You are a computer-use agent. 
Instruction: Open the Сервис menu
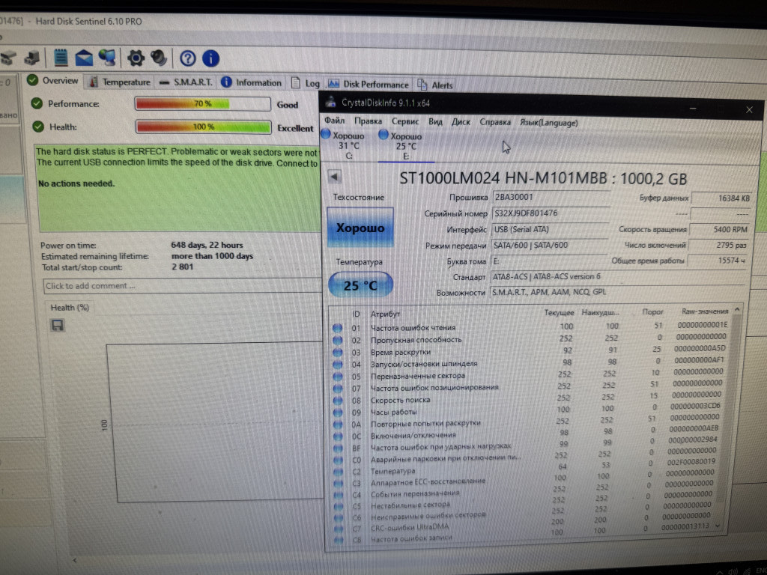pos(405,122)
